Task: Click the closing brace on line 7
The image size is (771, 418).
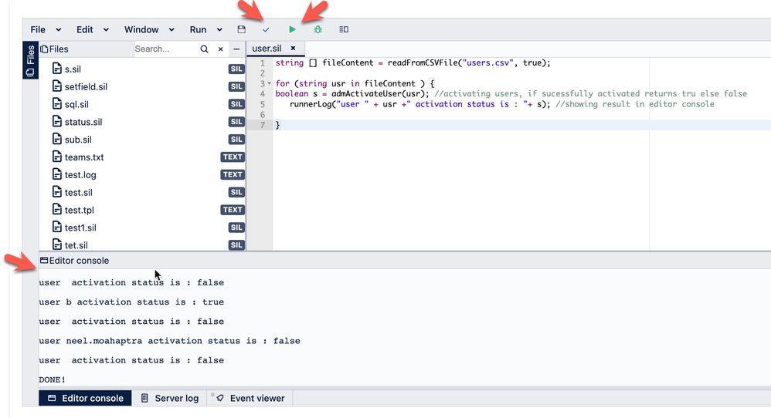Action: 277,125
